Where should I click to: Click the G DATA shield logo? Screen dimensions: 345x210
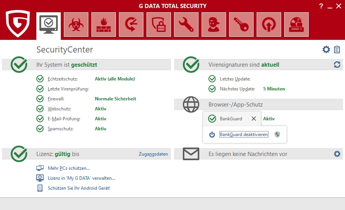(x=18, y=23)
